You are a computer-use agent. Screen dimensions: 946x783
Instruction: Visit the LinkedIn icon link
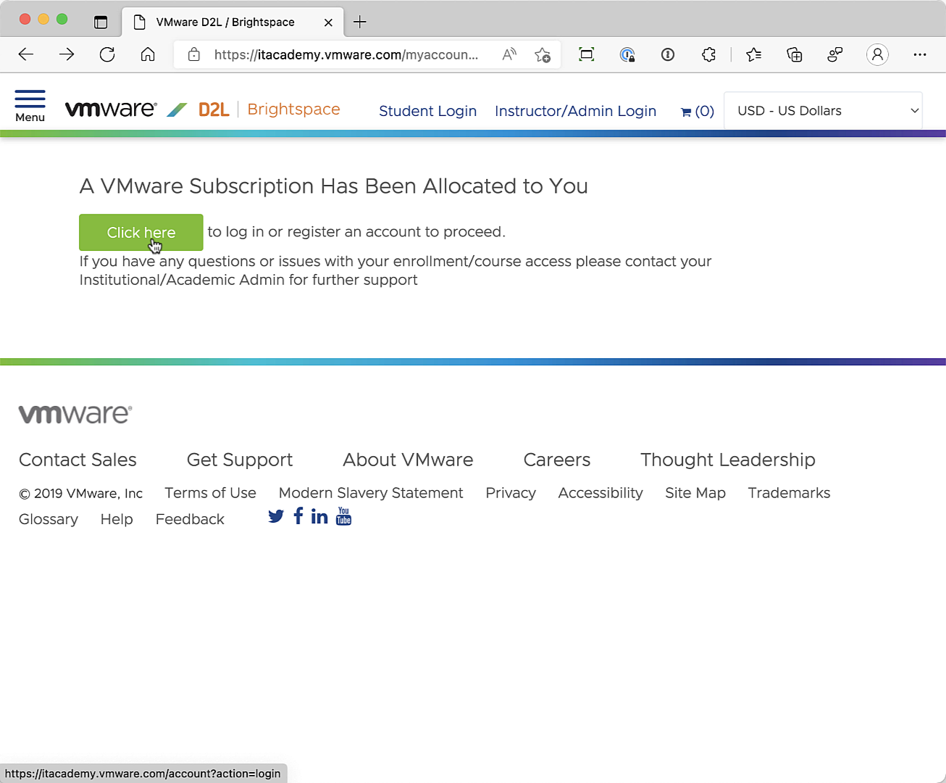click(319, 516)
